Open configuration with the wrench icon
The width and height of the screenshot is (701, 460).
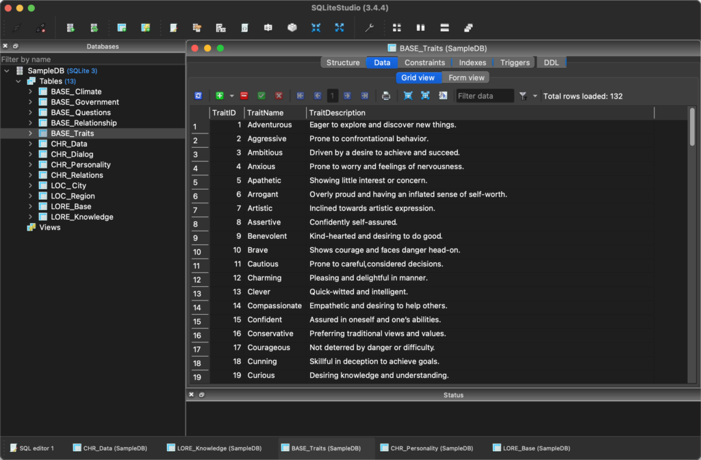tap(369, 27)
